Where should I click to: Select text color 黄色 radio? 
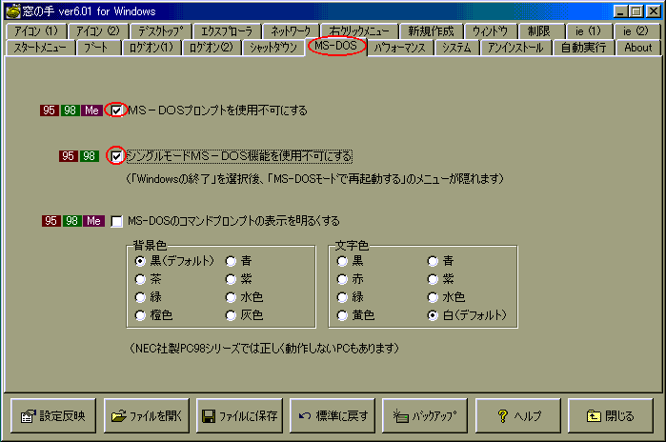342,315
